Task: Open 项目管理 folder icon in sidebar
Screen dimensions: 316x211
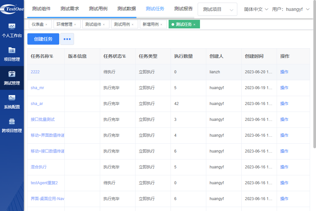Action: pyautogui.click(x=12, y=50)
